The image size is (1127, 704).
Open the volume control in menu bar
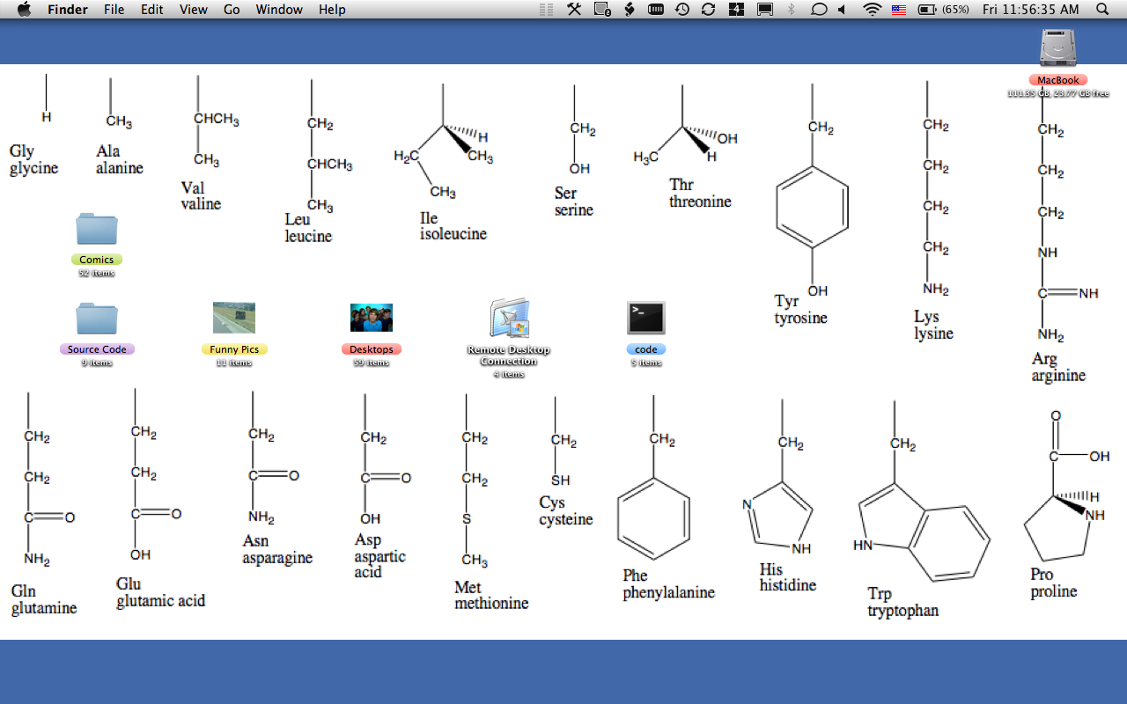point(842,10)
